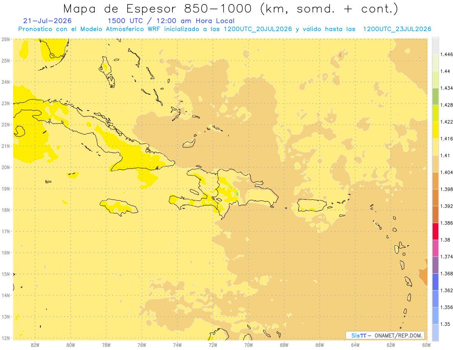Click the longitude label '60W'
The width and height of the screenshot is (453, 350).
click(426, 345)
